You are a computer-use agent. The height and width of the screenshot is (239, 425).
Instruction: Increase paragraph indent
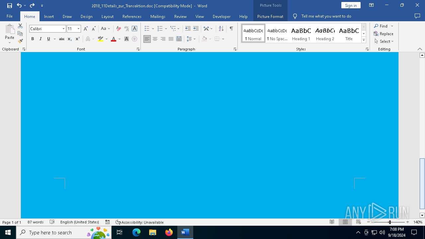coord(196,29)
